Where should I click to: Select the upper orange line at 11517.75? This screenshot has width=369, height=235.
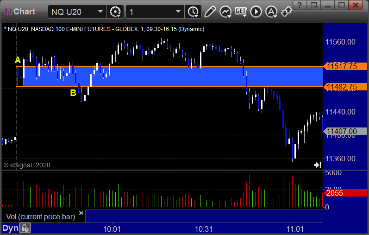(169, 66)
